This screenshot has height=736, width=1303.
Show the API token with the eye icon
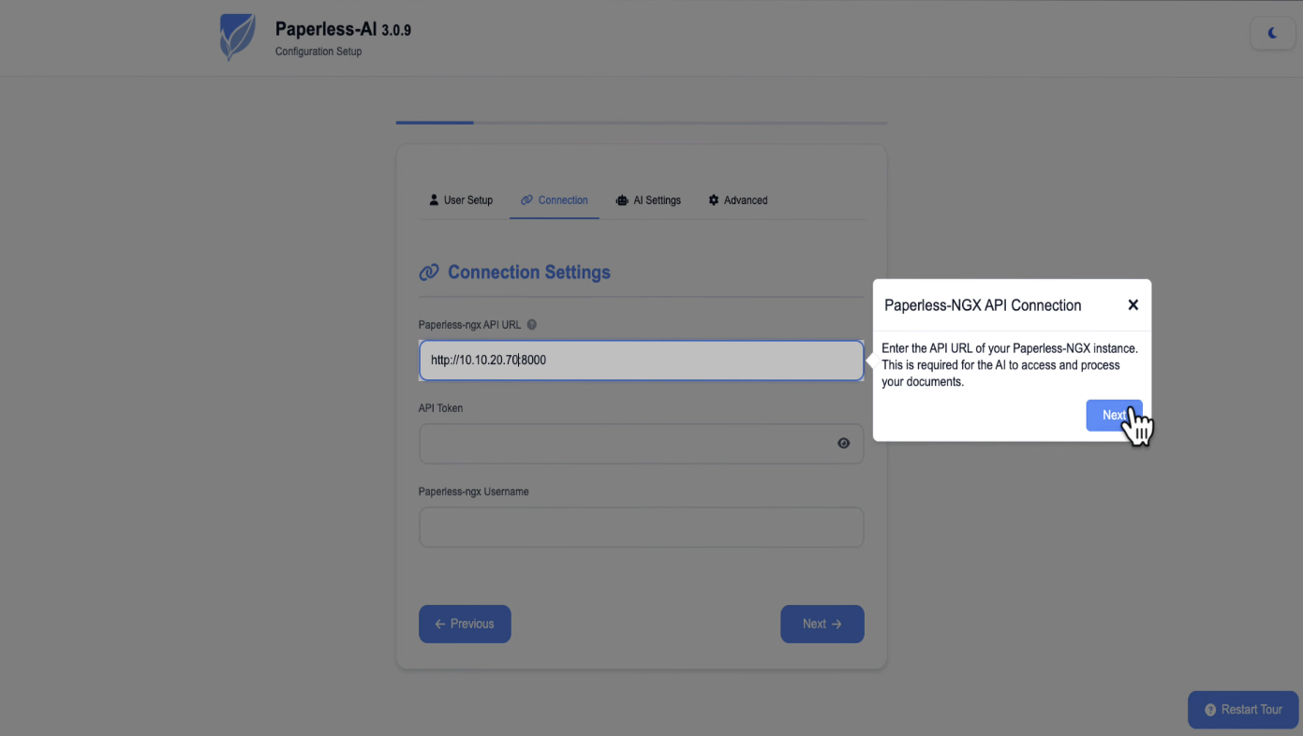click(x=844, y=444)
